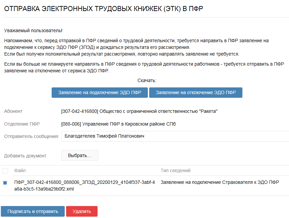Click the Добавить документ label
This screenshot has width=289, height=218.
[x=23, y=155]
